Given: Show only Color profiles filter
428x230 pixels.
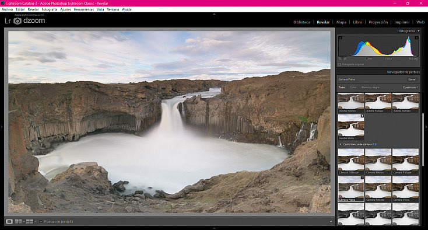Looking at the screenshot, I should [x=353, y=88].
